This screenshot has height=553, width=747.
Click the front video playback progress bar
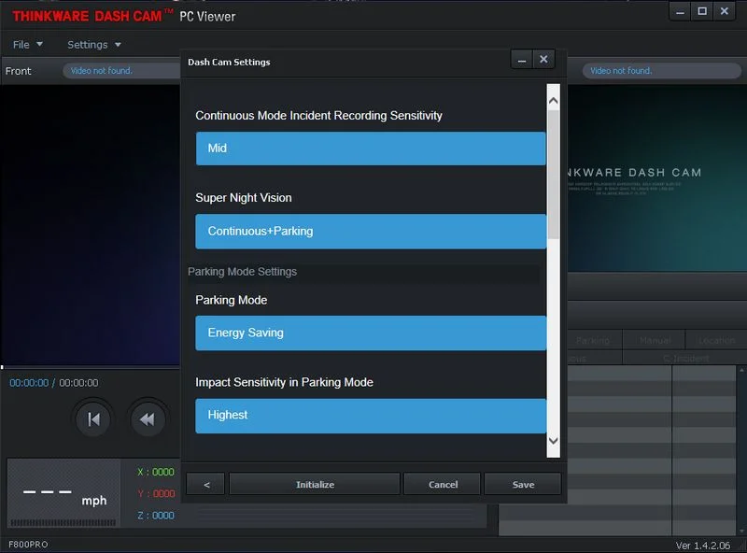coord(91,367)
